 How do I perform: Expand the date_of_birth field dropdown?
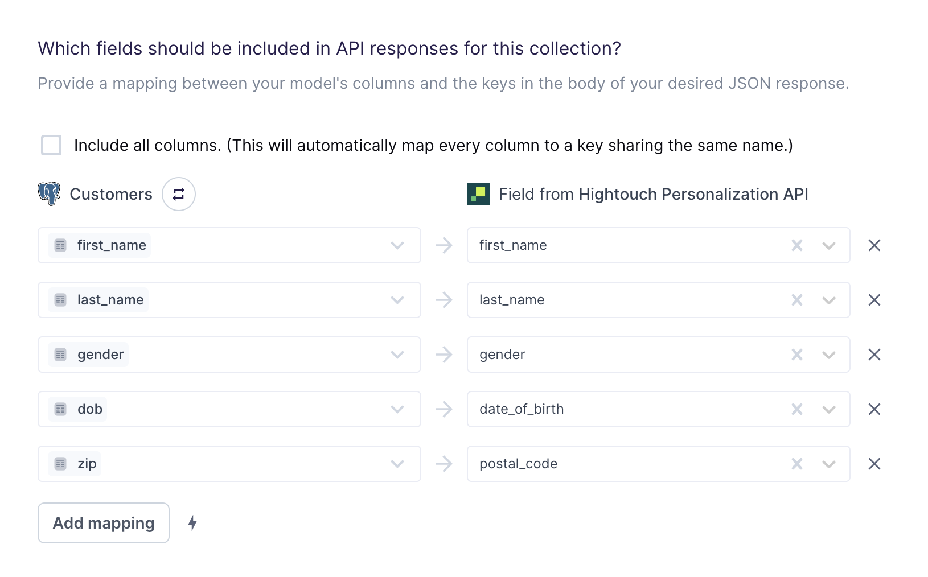[828, 409]
